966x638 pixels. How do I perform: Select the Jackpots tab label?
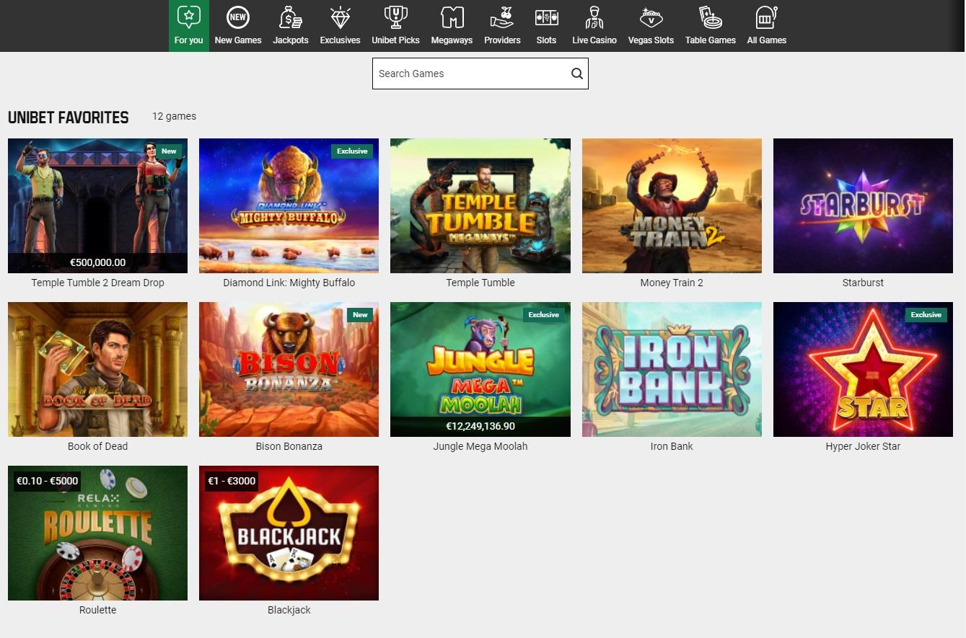click(290, 40)
